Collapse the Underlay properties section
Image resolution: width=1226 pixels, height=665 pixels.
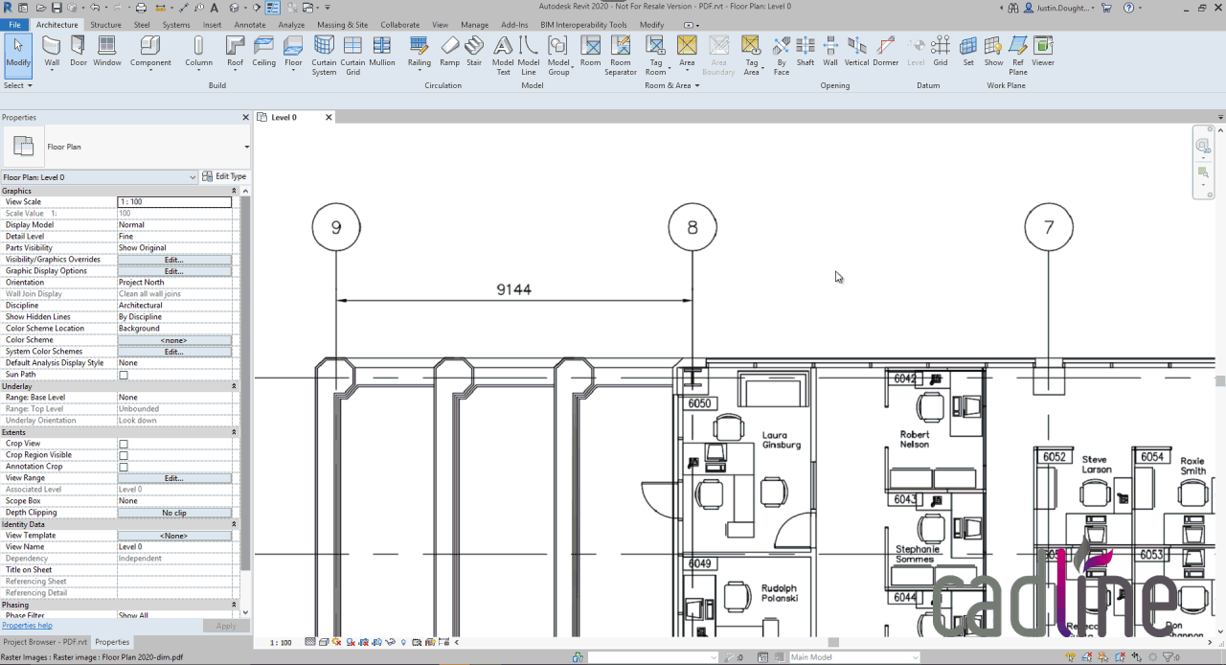pos(234,386)
